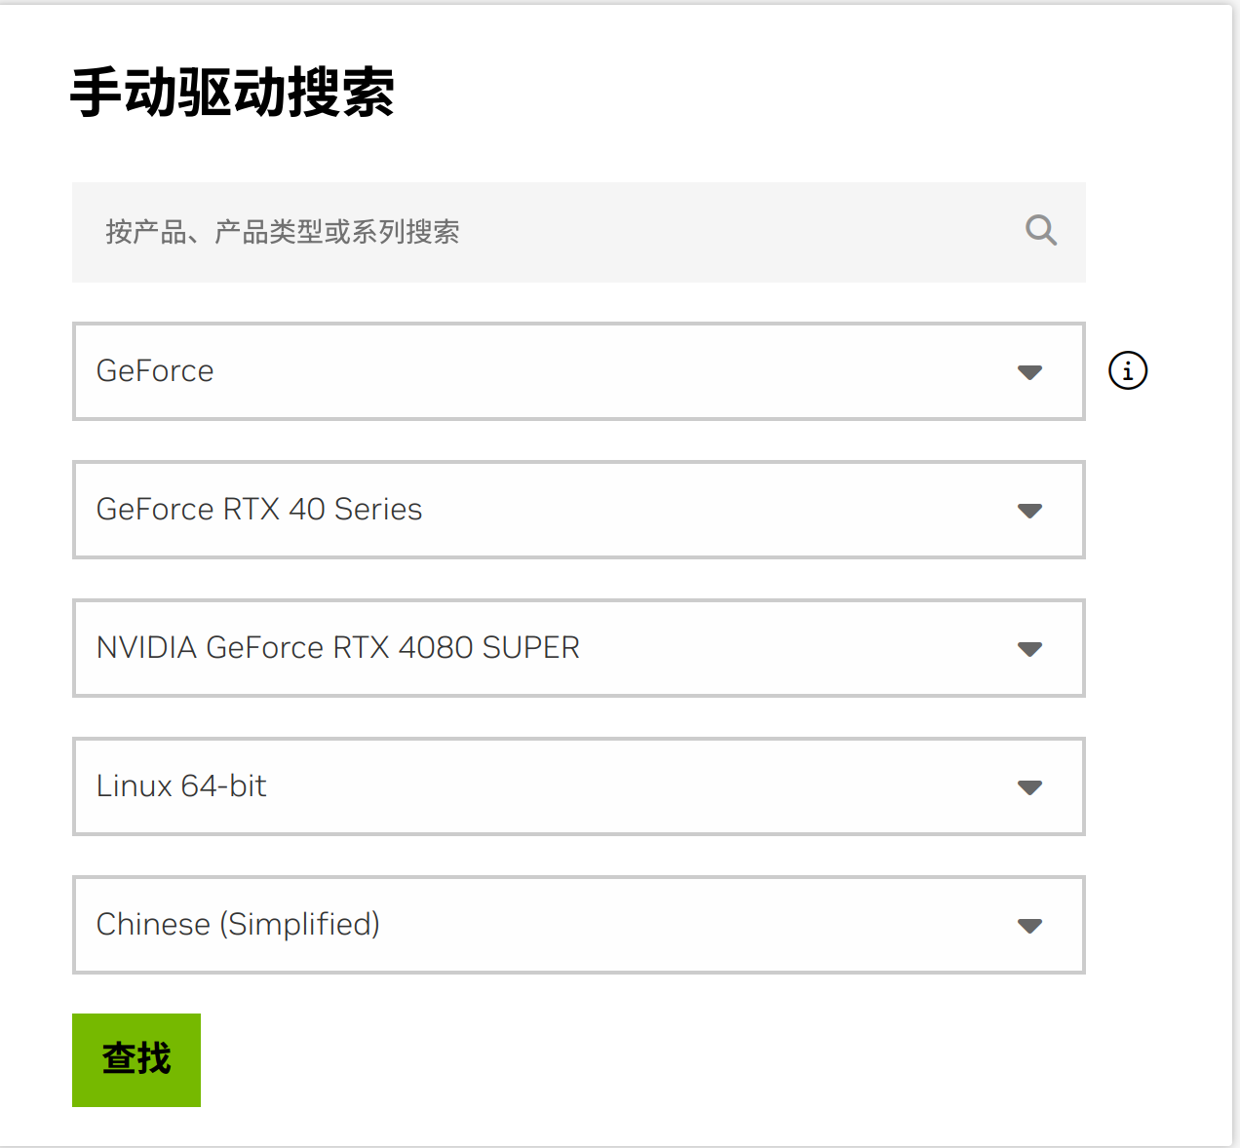This screenshot has height=1148, width=1240.
Task: Open the operating system dropdown showing Linux 64-bit
Action: pyautogui.click(x=579, y=787)
